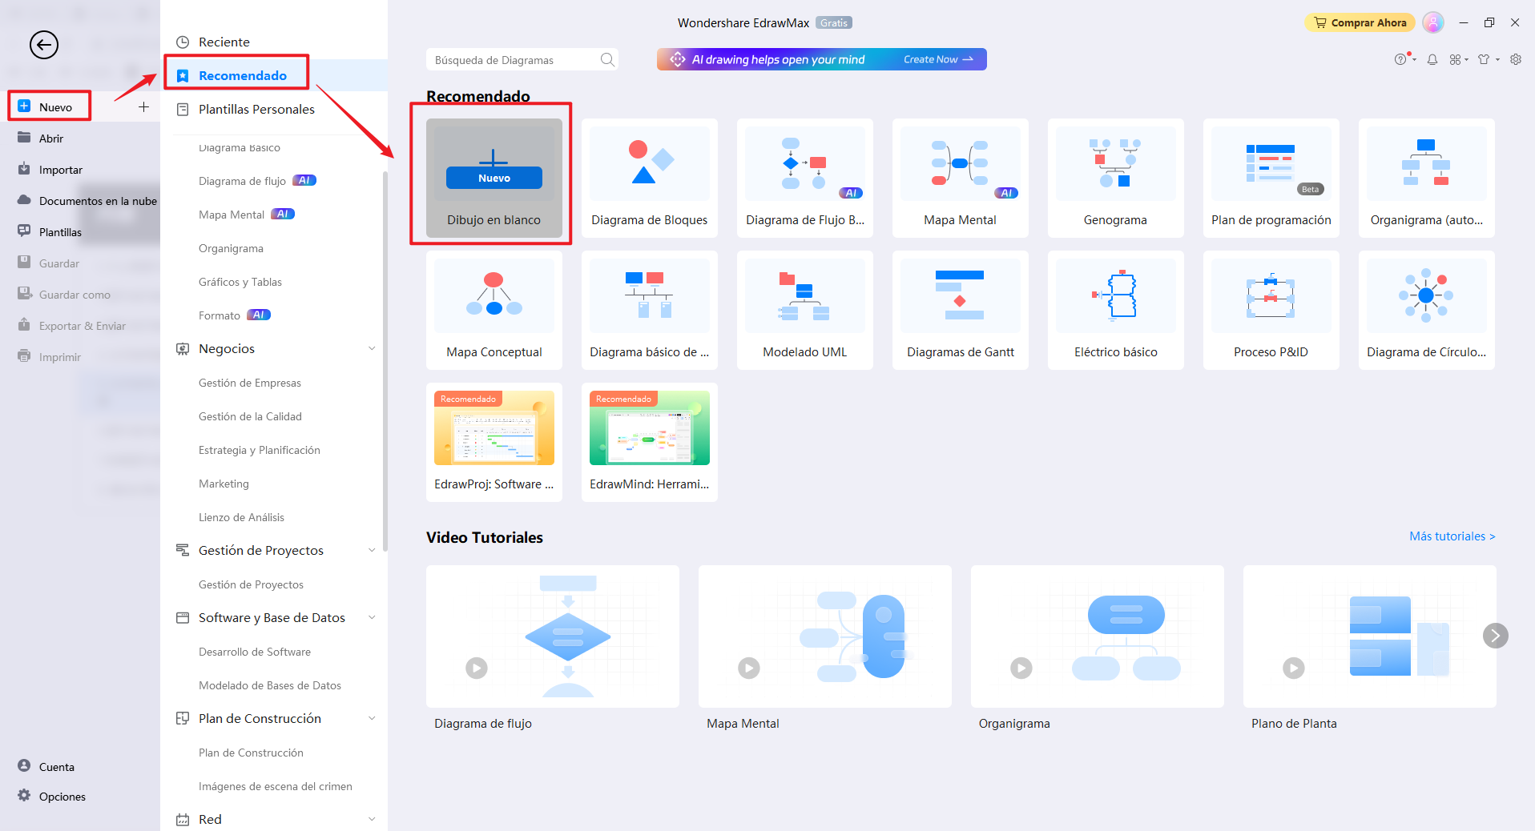
Task: Check notifications via the bell icon
Action: point(1432,59)
